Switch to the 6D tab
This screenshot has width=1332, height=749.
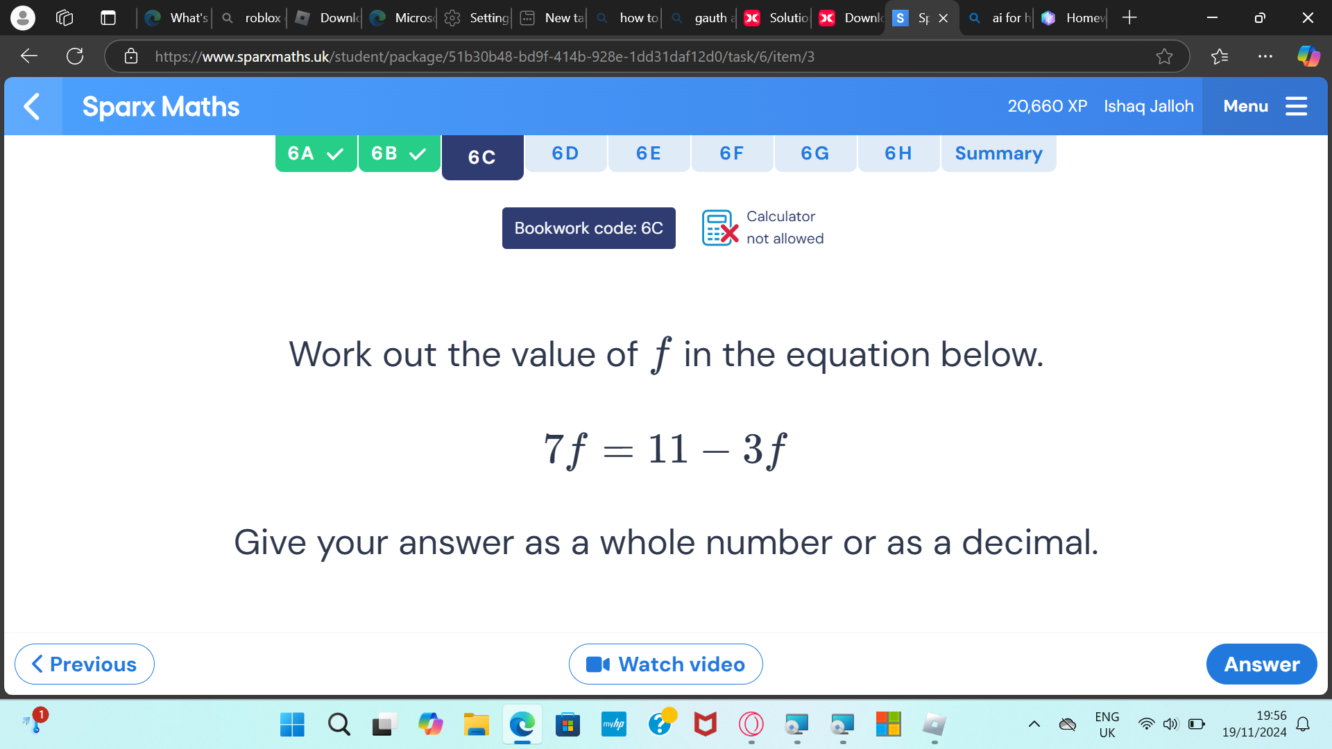(565, 153)
